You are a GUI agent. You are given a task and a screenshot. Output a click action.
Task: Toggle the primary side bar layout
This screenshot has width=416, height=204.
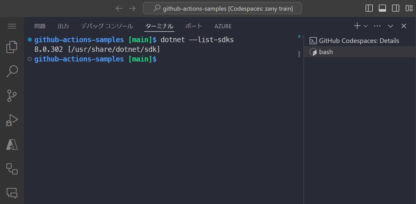[x=369, y=8]
